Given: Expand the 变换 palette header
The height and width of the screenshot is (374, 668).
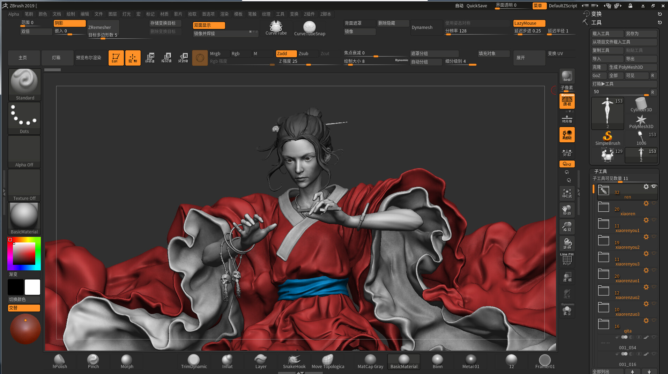Looking at the screenshot, I should coord(596,14).
